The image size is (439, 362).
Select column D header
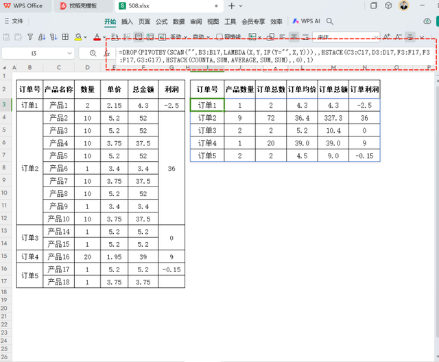click(x=88, y=67)
